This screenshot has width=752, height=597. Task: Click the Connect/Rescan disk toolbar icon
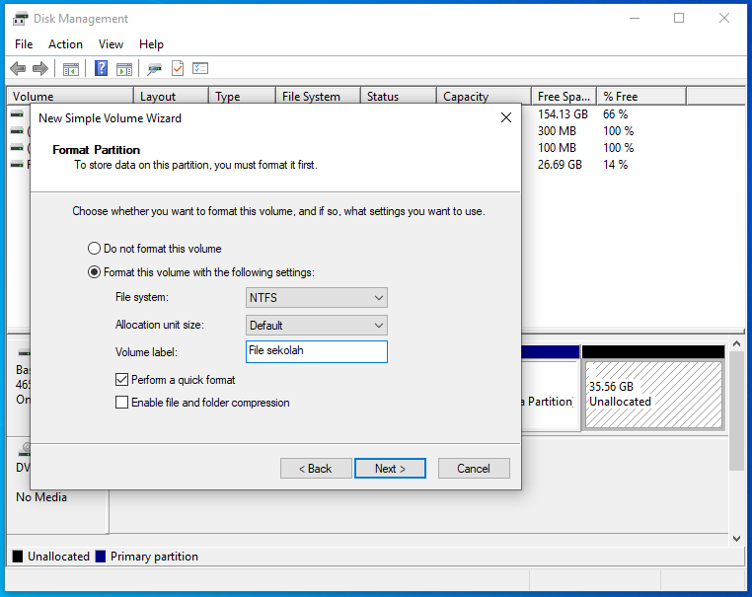154,68
